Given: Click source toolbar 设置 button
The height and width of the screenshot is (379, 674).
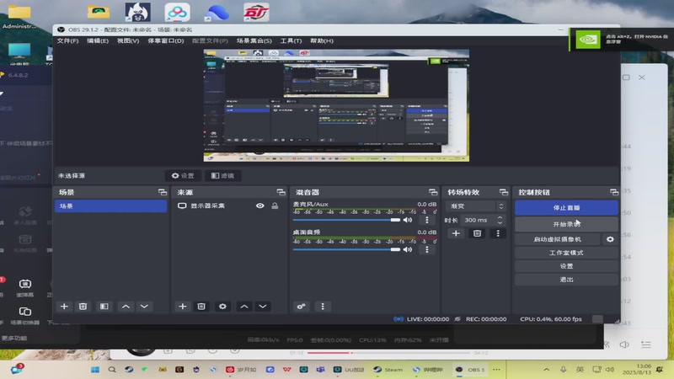Looking at the screenshot, I should click(x=183, y=176).
